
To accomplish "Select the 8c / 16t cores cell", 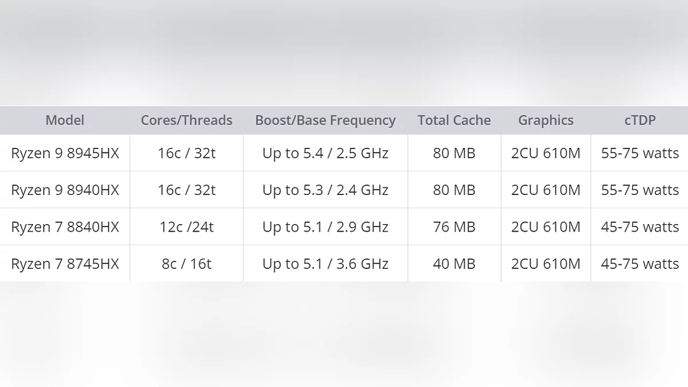I will coord(186,264).
